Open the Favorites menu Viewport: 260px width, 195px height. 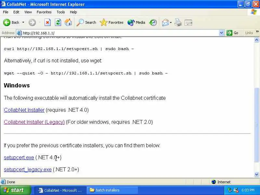(44, 12)
